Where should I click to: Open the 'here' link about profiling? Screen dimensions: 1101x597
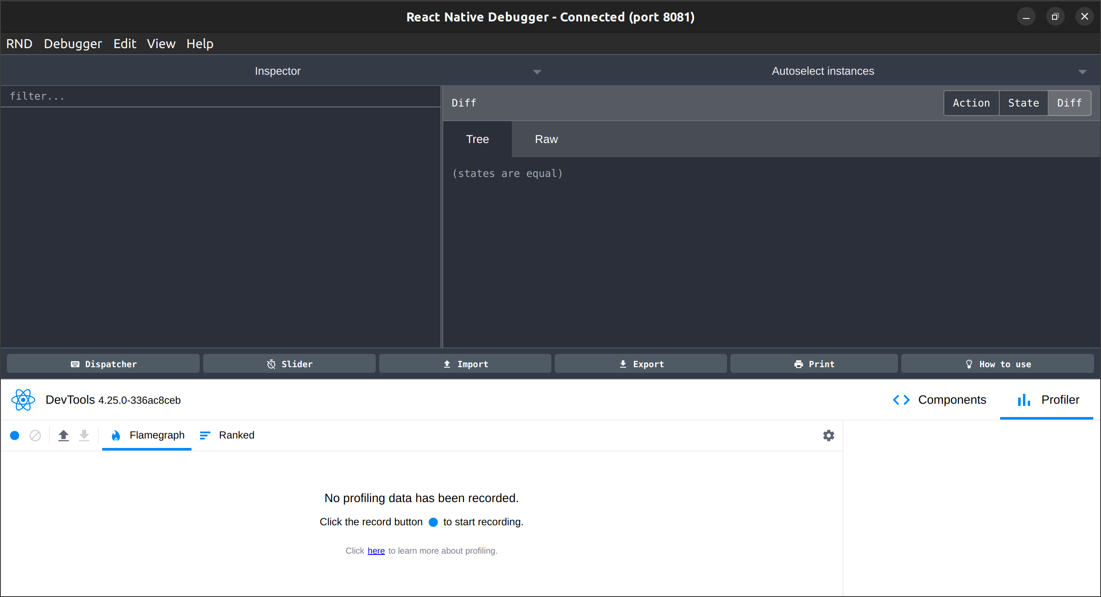point(376,551)
